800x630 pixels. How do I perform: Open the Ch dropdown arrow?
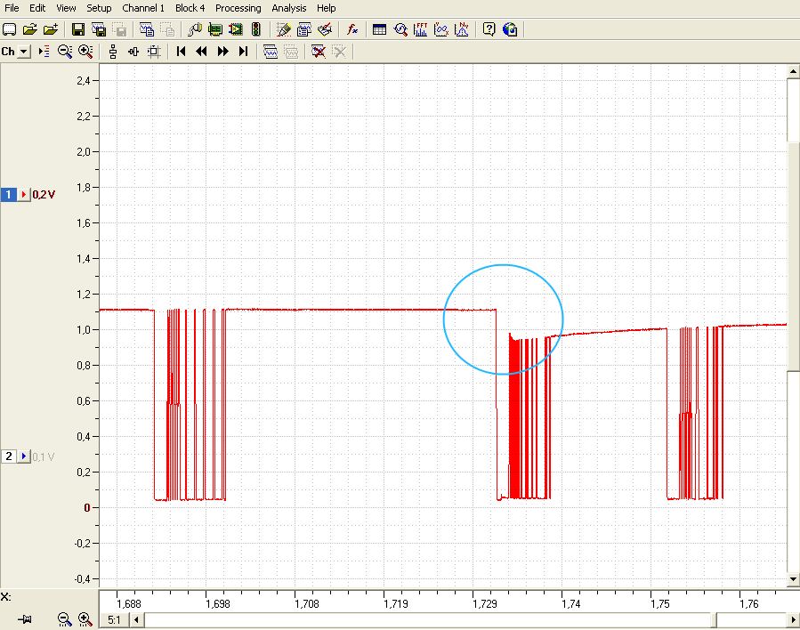(x=23, y=52)
